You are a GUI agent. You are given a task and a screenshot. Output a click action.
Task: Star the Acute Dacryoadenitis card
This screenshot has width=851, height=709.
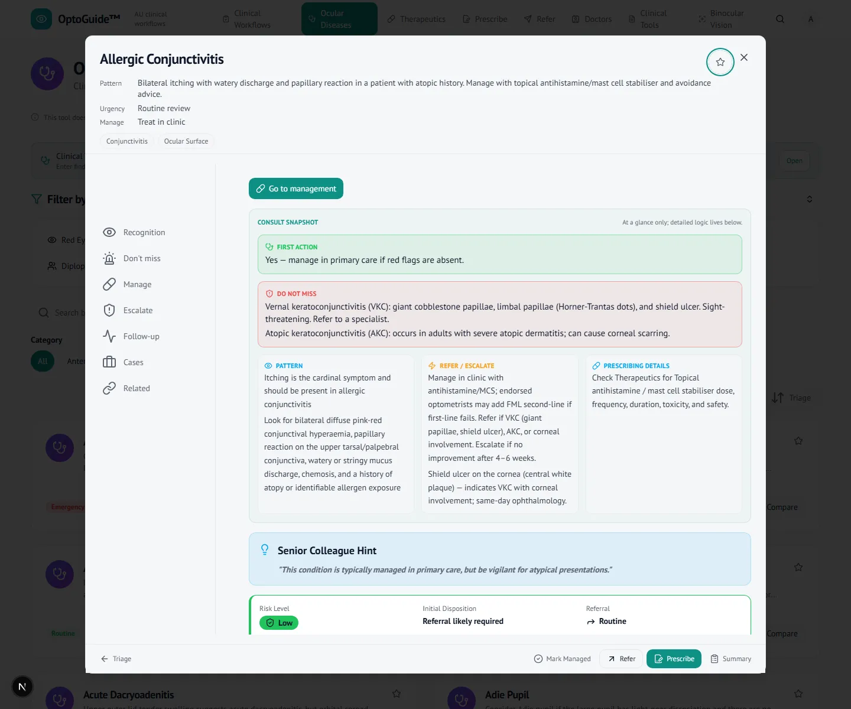tap(397, 694)
